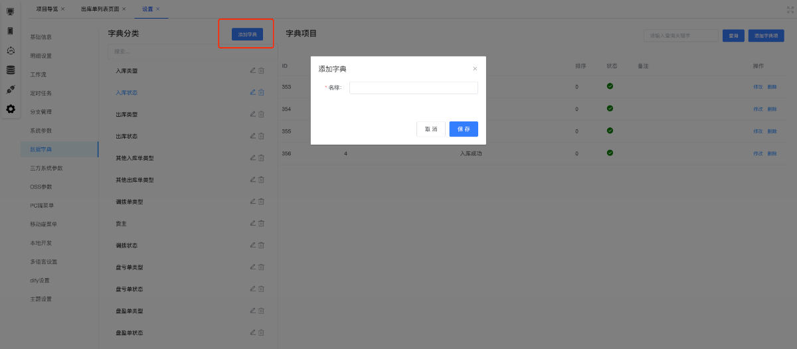Delete the 调拨单类型 dictionary with trash icon
Viewport: 797px width, 349px height.
coord(261,201)
